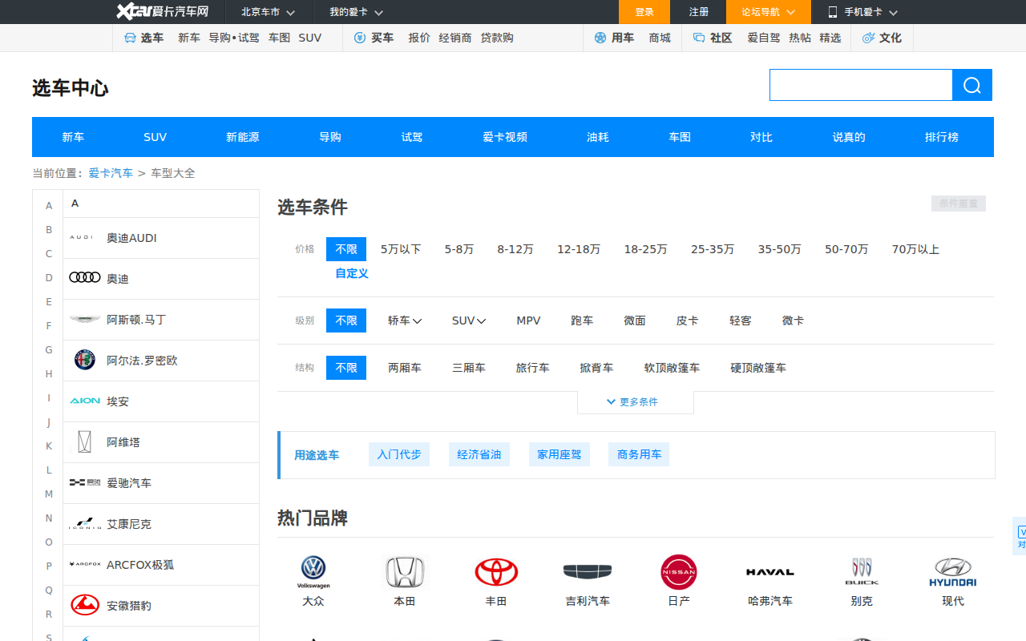Image resolution: width=1026 pixels, height=641 pixels.
Task: Open the Nissan 日产 brand logo
Action: [x=679, y=572]
